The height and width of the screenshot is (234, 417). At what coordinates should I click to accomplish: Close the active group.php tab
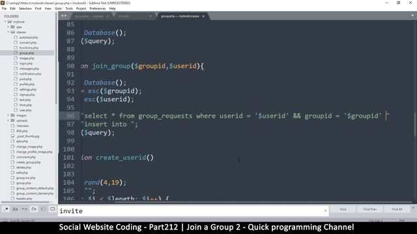[203, 16]
